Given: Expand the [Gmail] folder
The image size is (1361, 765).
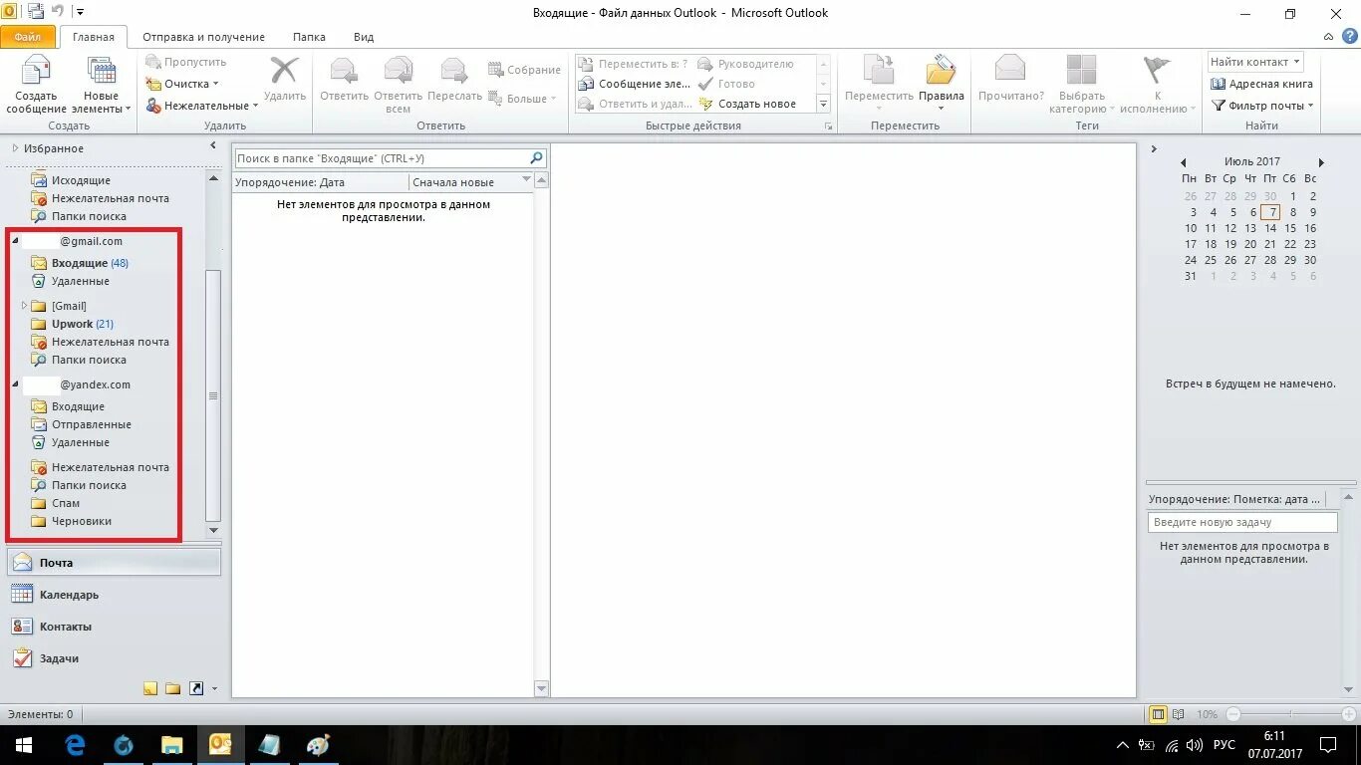Looking at the screenshot, I should click(23, 306).
